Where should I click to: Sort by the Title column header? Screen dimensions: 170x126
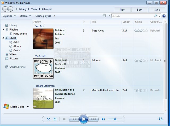pyautogui.click(x=94, y=22)
